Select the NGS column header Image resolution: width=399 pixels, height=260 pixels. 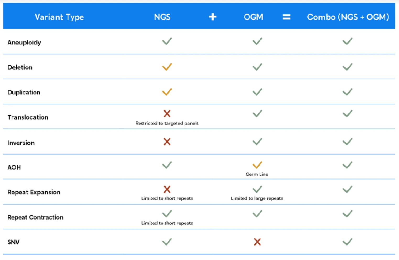162,17
